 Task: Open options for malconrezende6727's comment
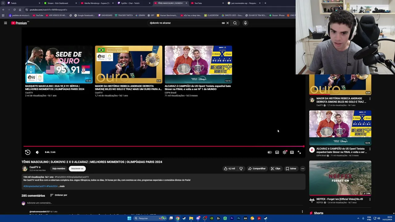302,212
